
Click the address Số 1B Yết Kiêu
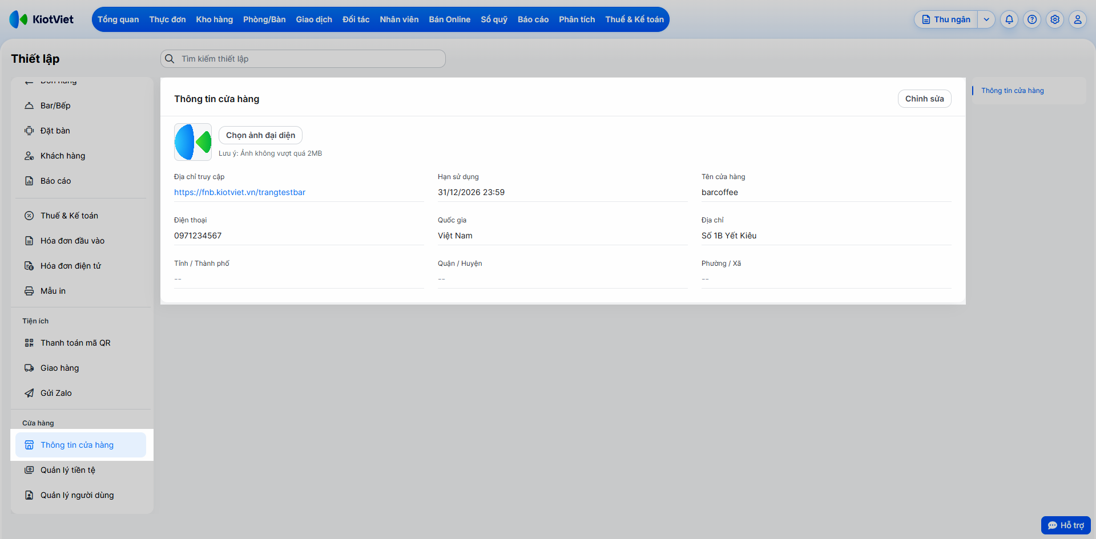point(729,236)
